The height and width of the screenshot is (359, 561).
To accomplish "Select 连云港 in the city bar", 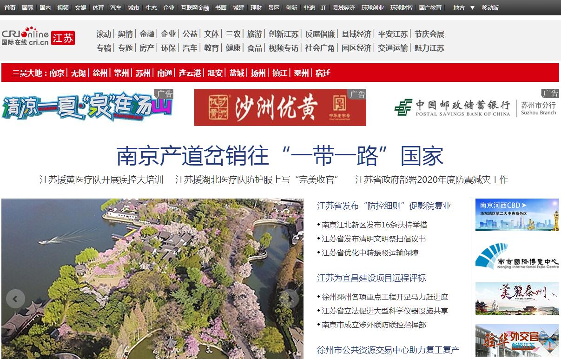I will (x=190, y=73).
